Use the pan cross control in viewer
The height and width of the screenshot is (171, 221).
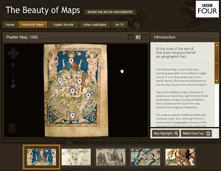(x=13, y=53)
